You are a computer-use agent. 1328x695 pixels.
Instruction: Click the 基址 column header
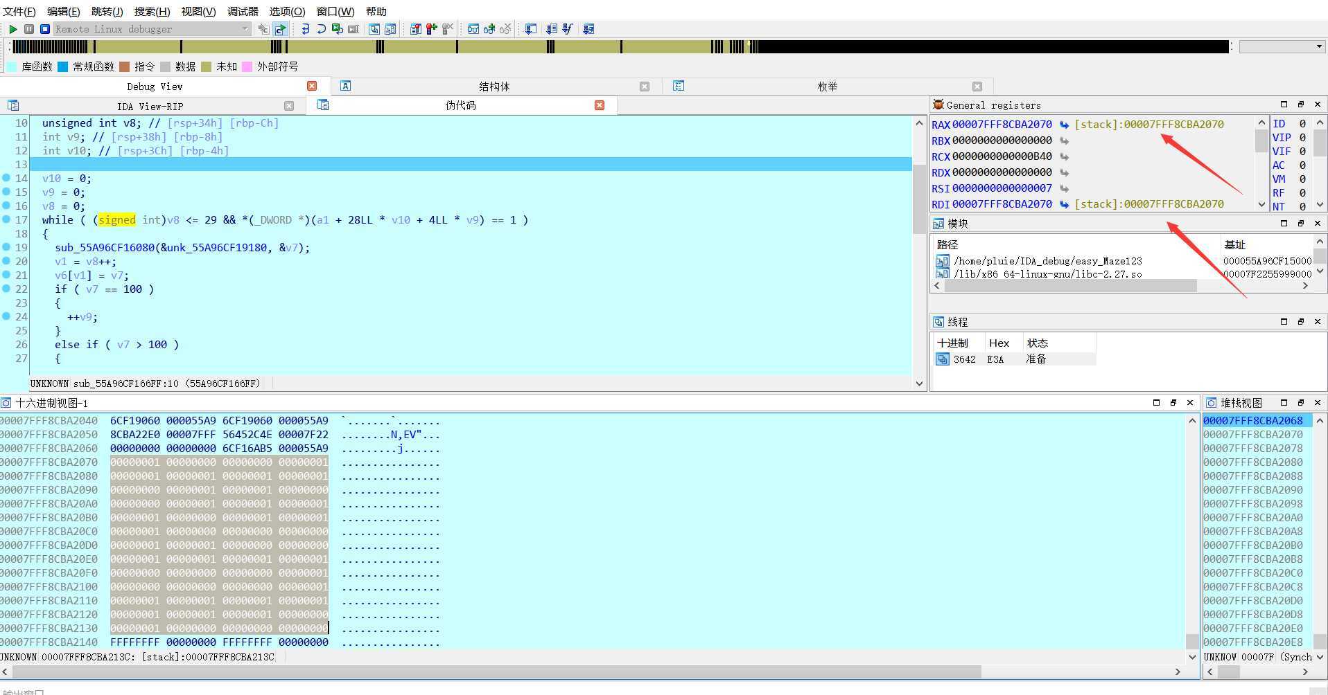[x=1234, y=244]
